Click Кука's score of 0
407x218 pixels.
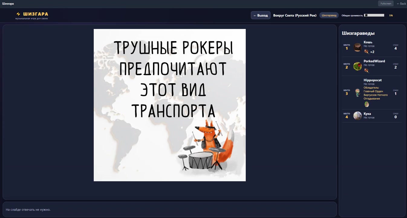[x=396, y=117]
